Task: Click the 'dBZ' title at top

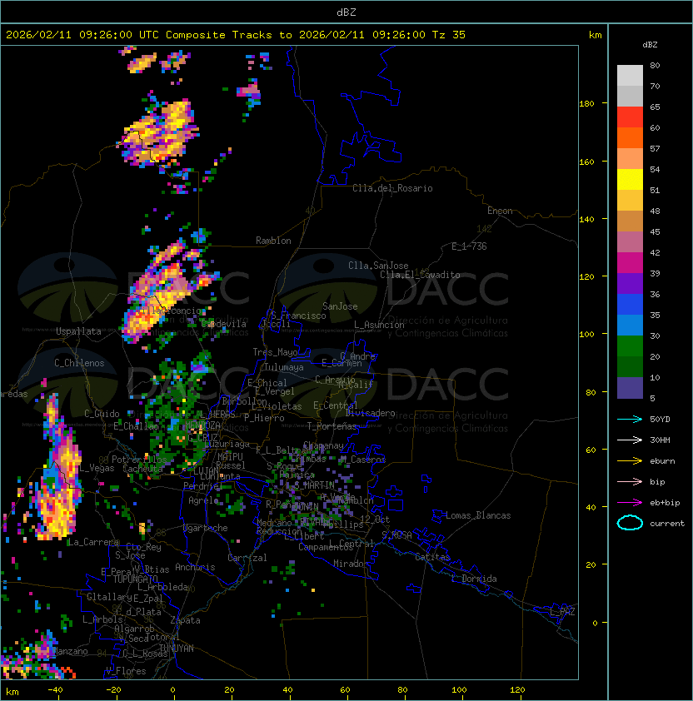Action: click(346, 12)
